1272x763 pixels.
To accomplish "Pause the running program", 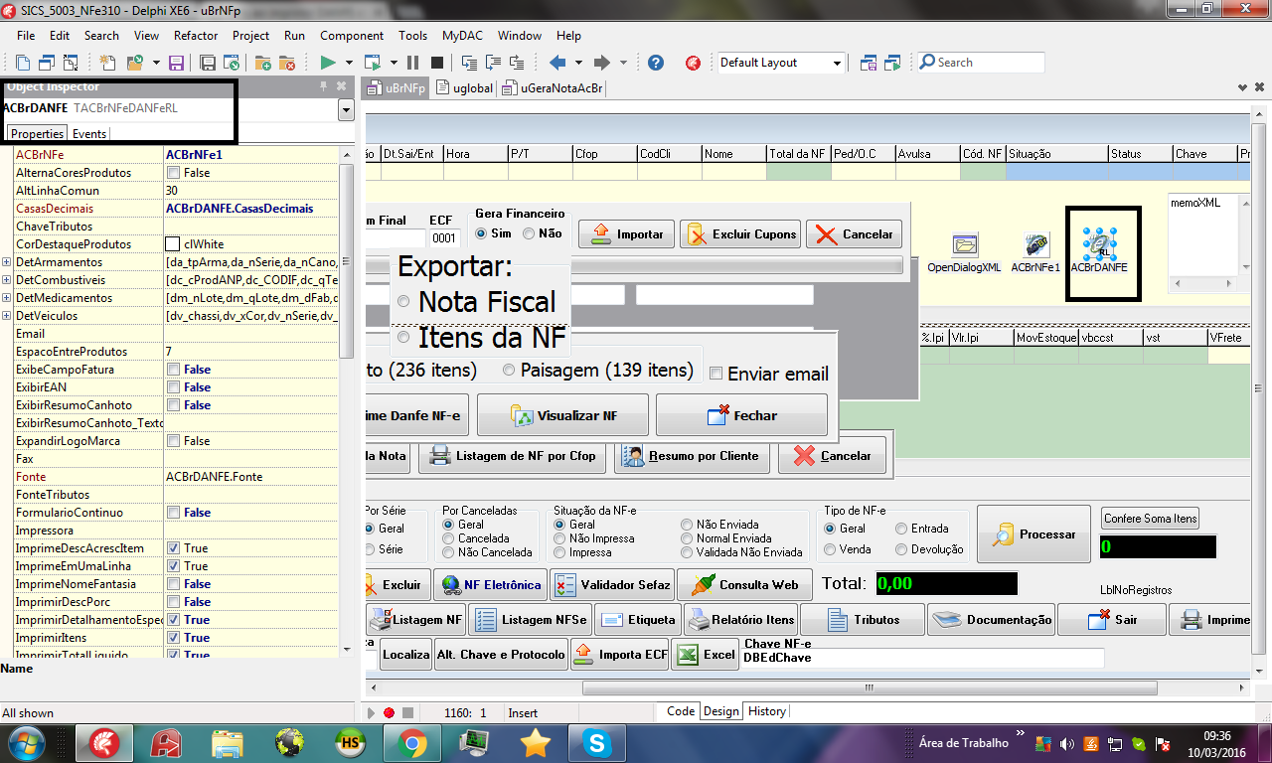I will (412, 63).
